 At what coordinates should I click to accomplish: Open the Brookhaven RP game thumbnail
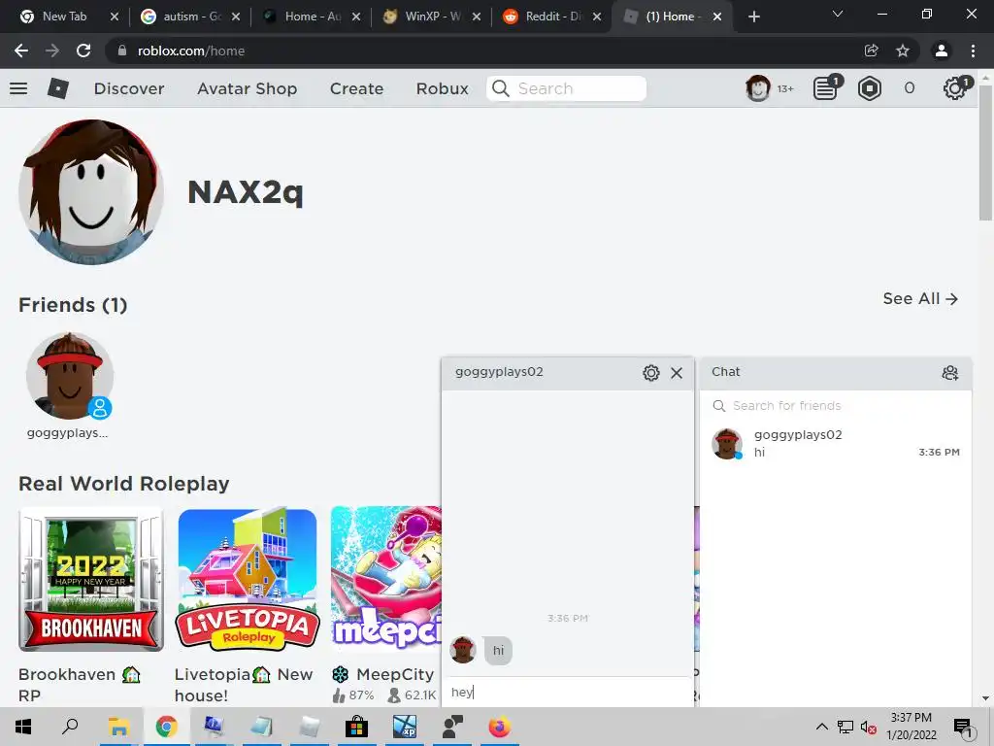(x=91, y=579)
